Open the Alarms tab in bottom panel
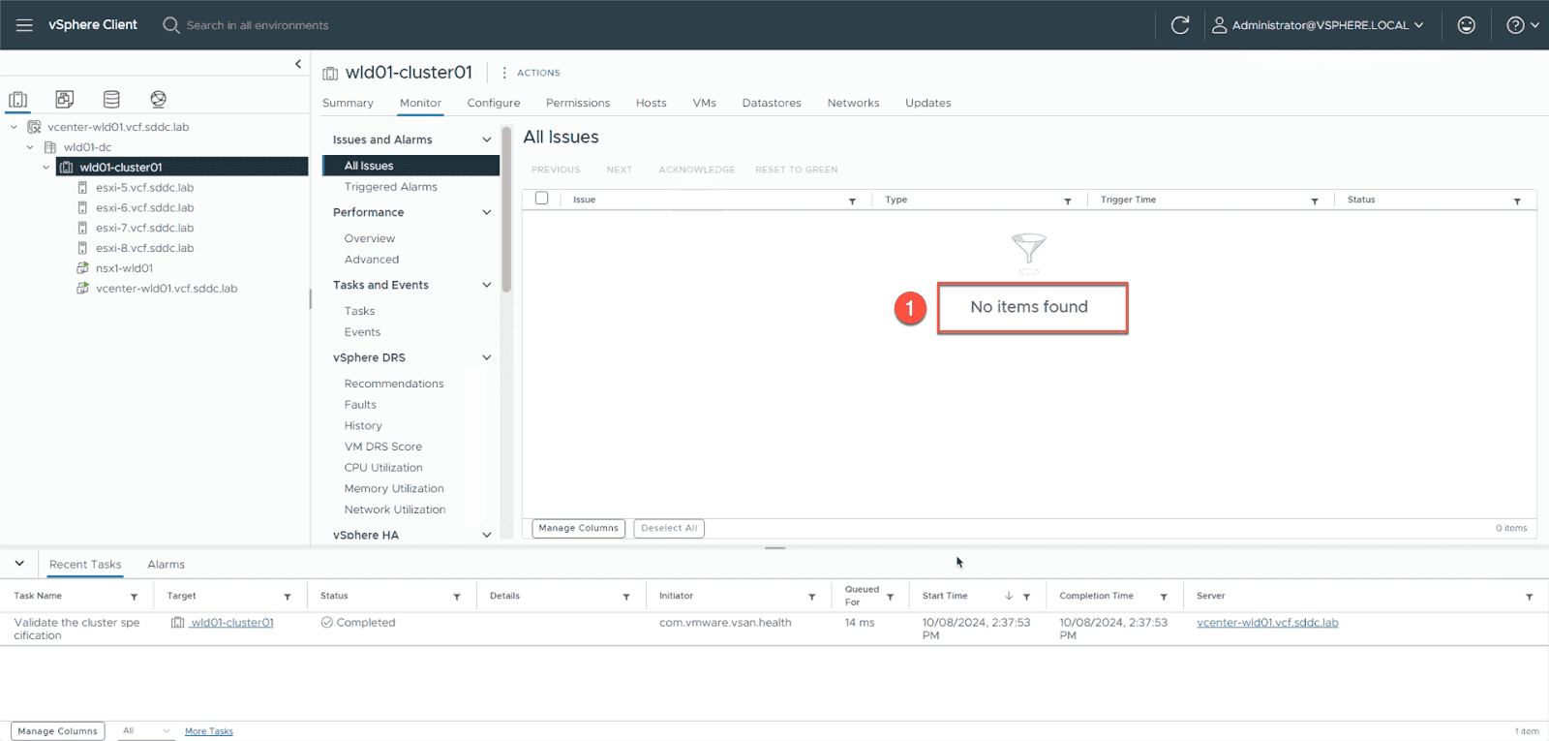This screenshot has height=741, width=1549. [166, 564]
